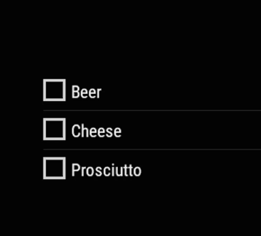Click the final letter o of Prosciutto
This screenshot has height=236, width=261.
point(137,171)
